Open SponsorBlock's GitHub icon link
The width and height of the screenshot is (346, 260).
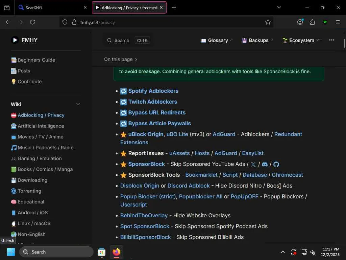[276, 164]
